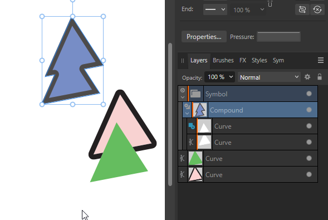The width and height of the screenshot is (328, 220).
Task: Switch to the Brushes tab
Action: [223, 61]
